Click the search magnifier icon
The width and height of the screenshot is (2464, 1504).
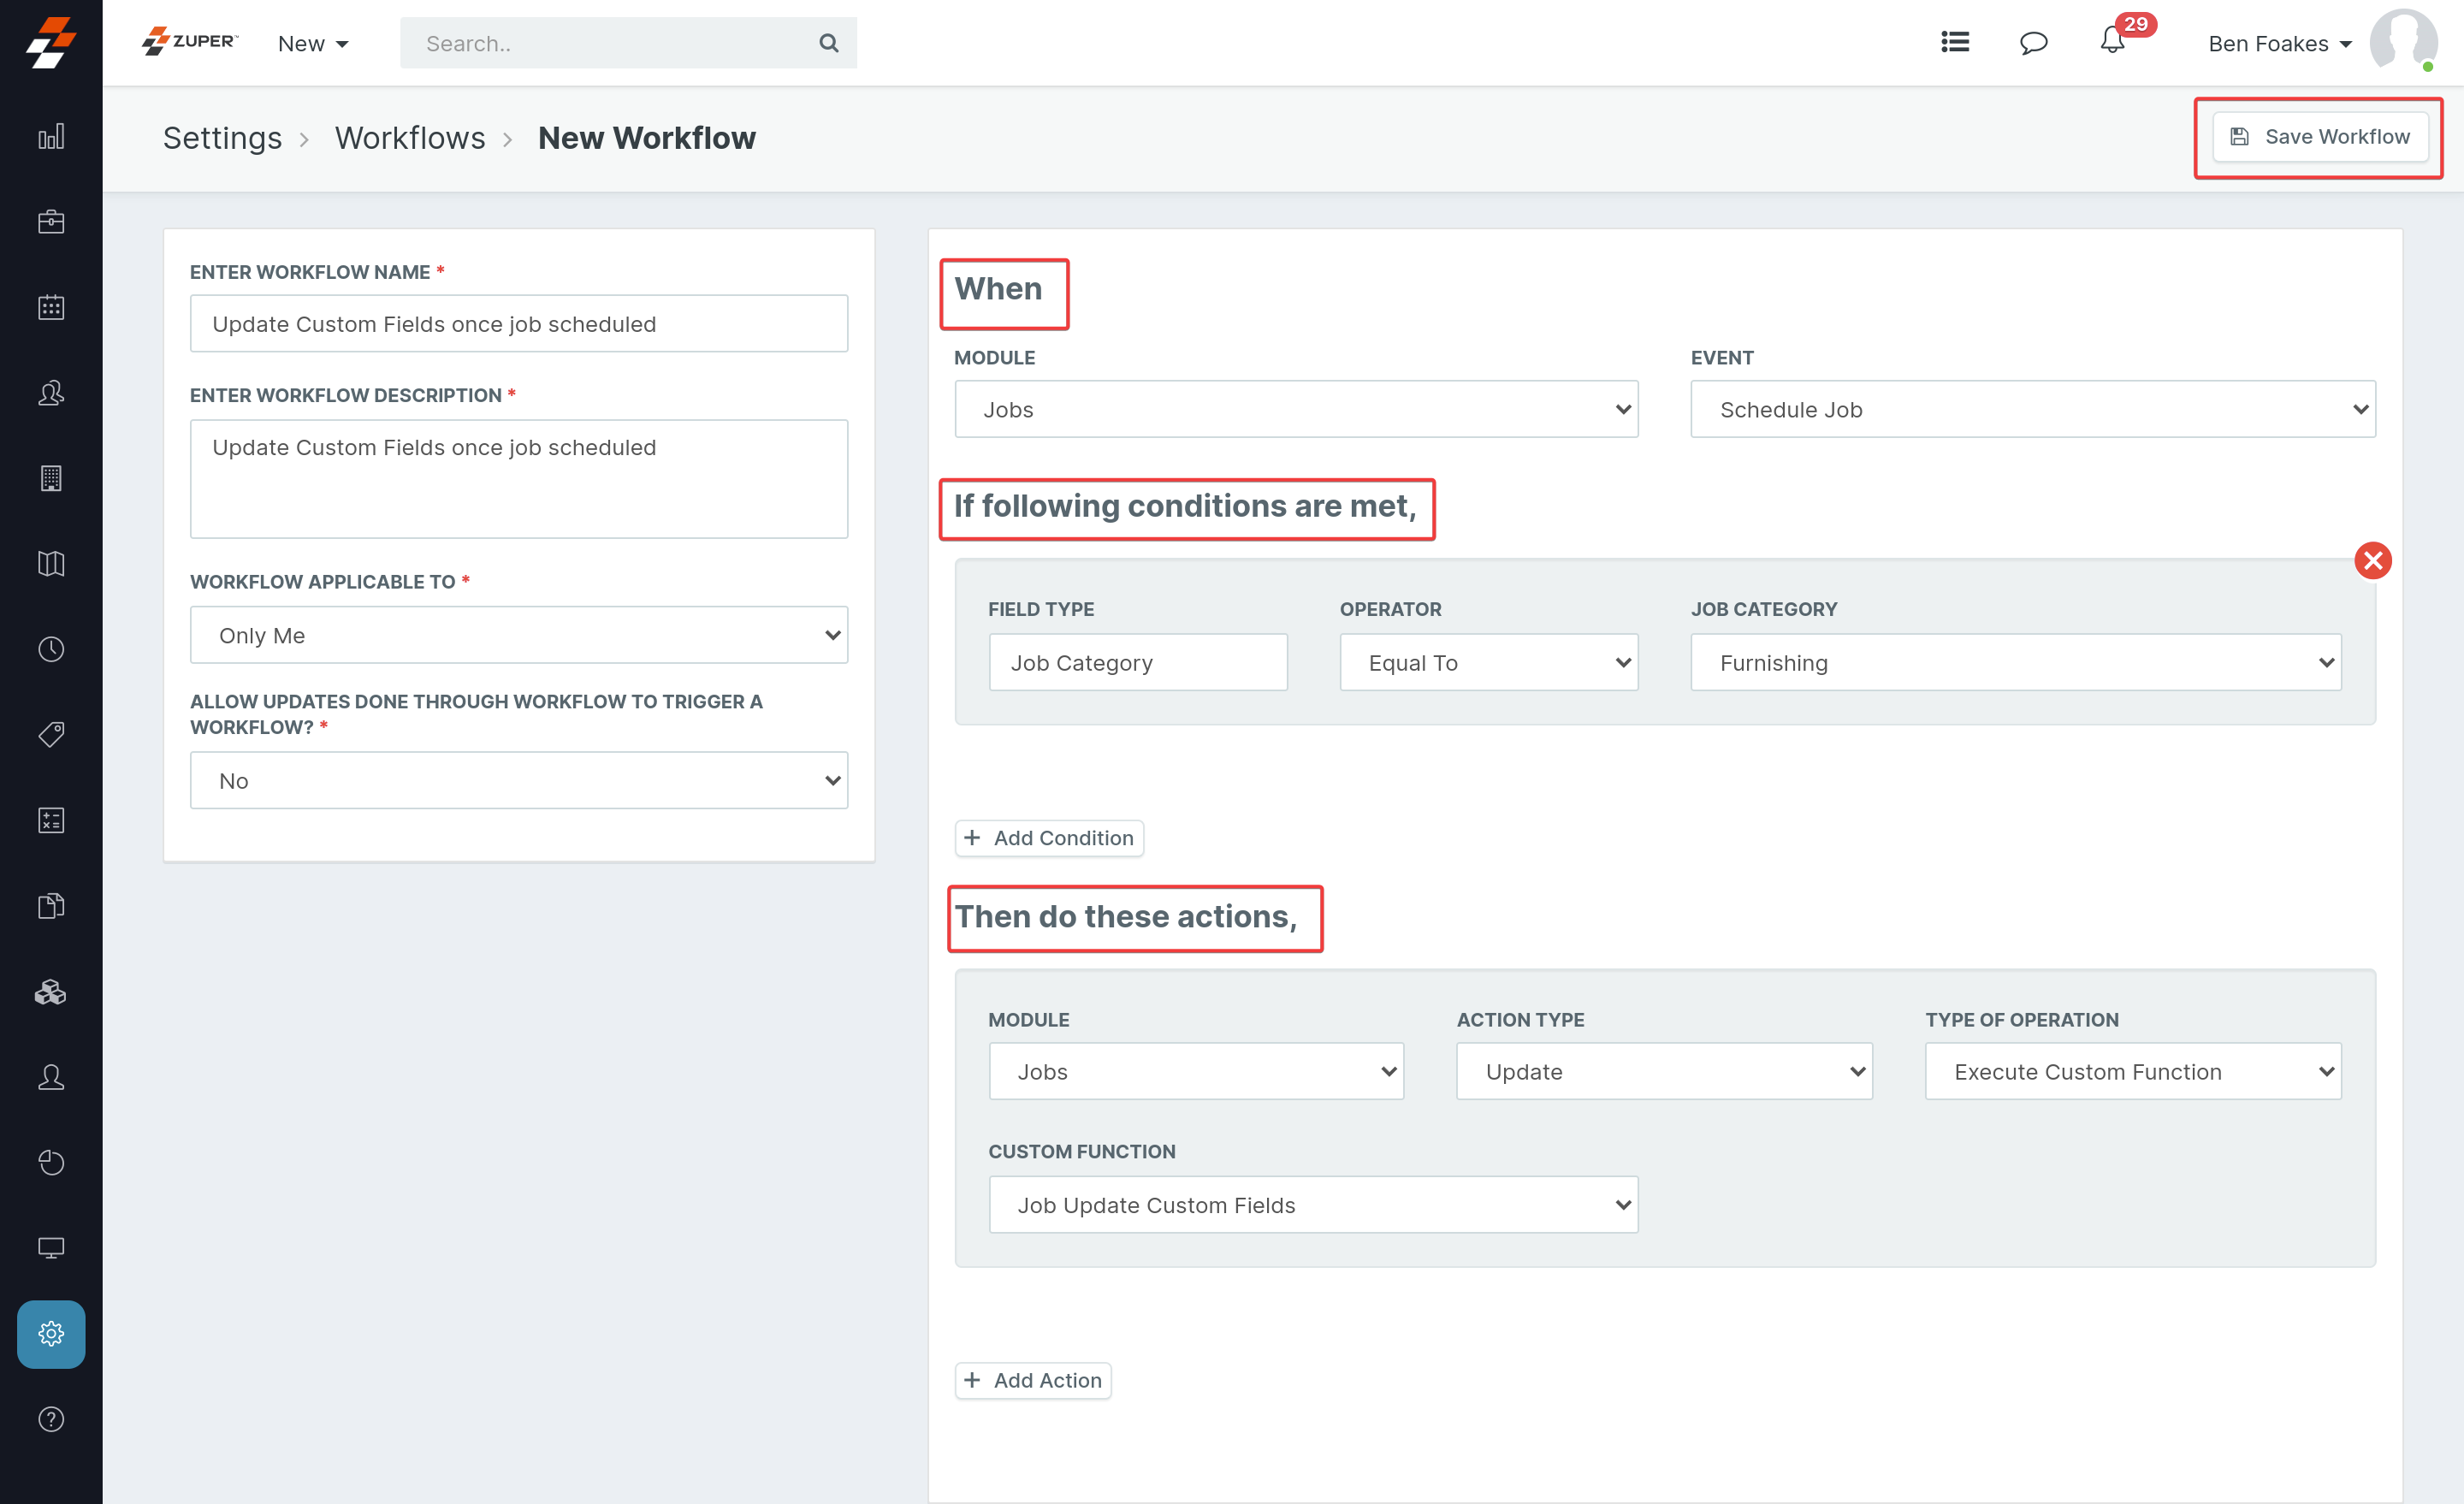coord(828,43)
